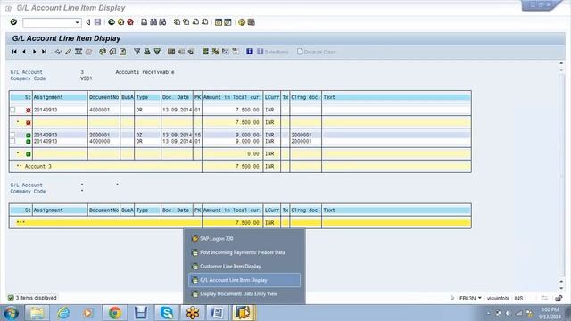Click the Change Document pencil icon

pos(68,52)
